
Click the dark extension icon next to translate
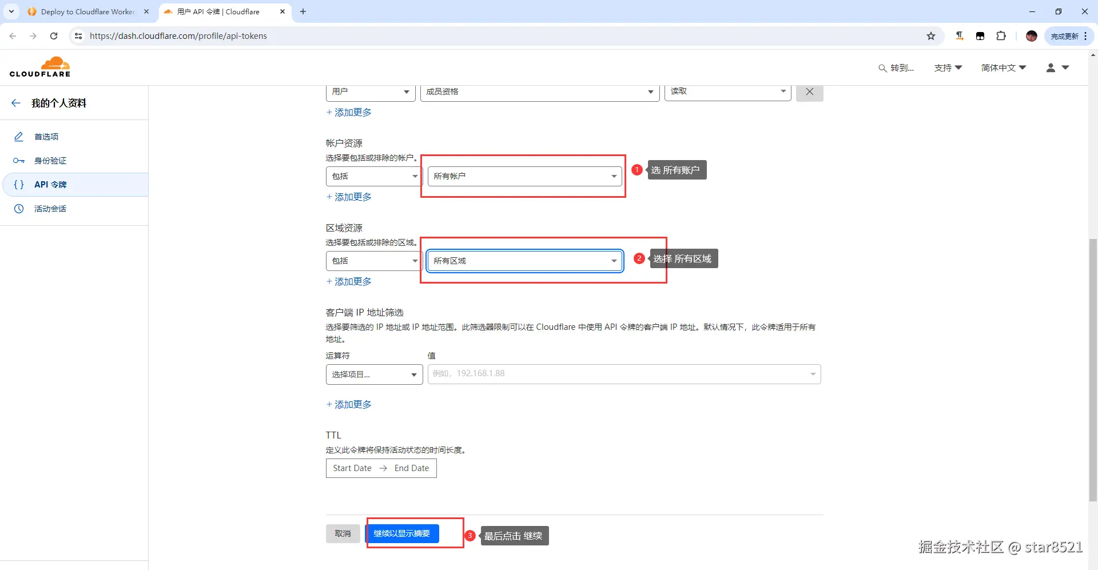980,36
